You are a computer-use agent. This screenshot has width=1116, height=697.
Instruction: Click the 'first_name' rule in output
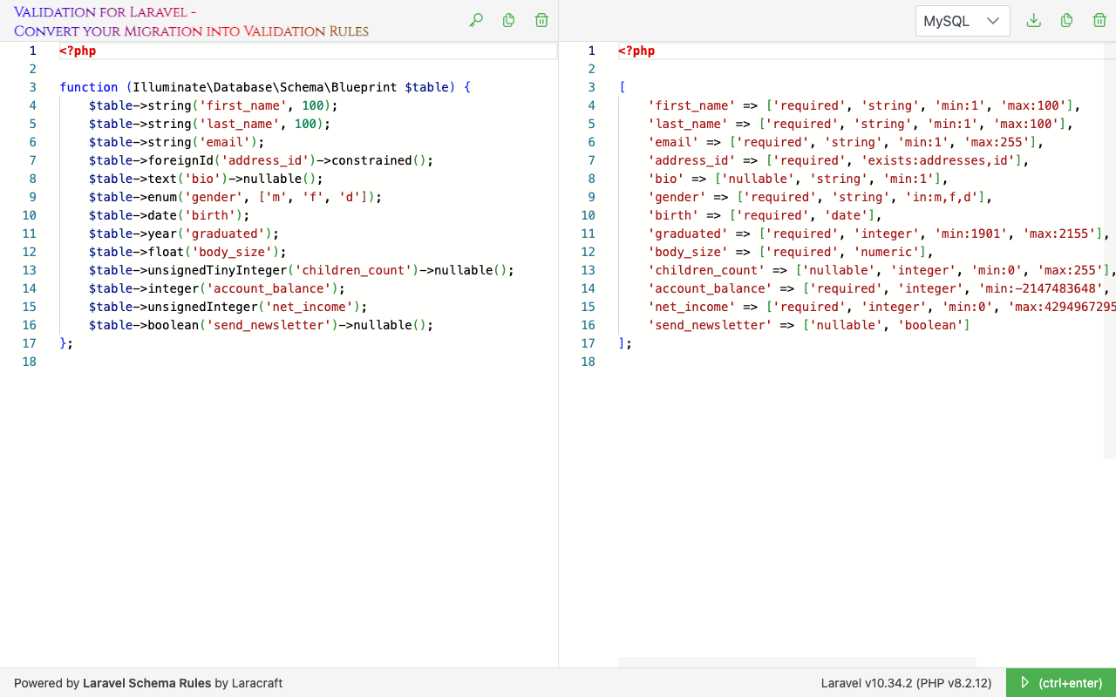864,105
